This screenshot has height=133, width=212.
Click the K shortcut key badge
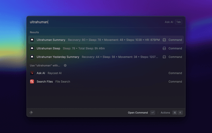pyautogui.click(x=181, y=113)
